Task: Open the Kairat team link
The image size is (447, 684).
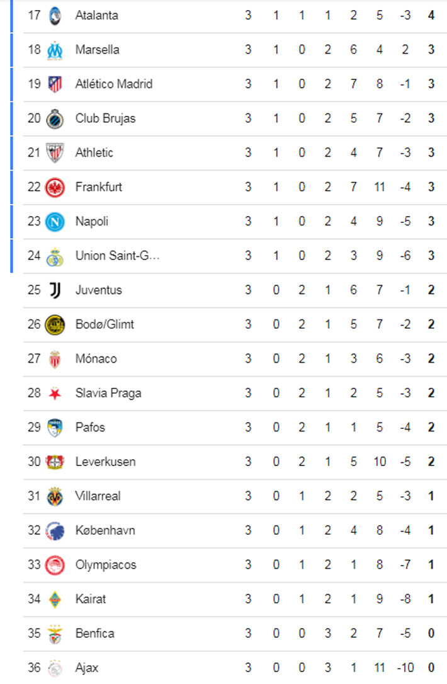Action: click(91, 599)
